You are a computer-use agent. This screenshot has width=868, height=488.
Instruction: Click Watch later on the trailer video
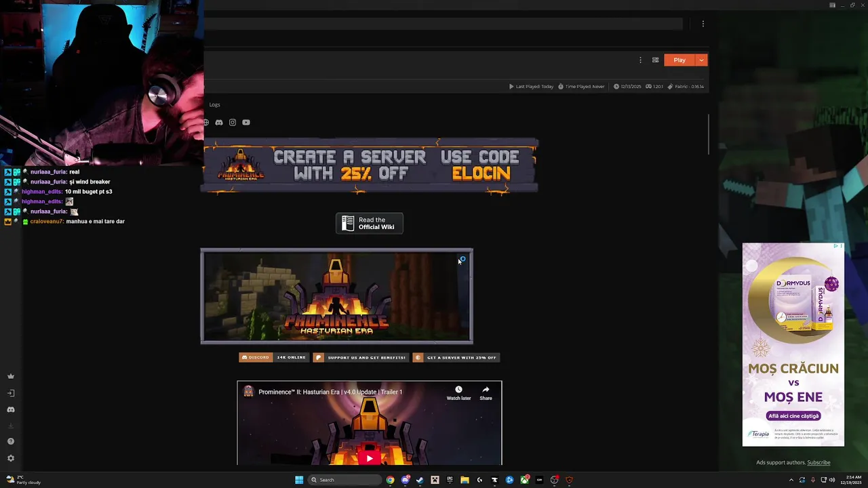click(x=458, y=393)
